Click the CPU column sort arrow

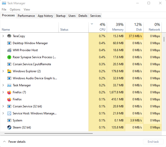pos(92,24)
